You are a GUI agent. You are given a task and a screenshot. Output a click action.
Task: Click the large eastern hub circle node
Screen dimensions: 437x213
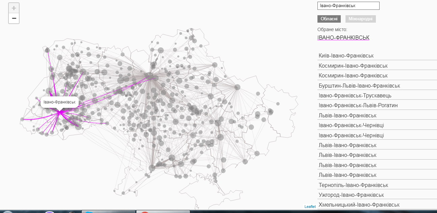pyautogui.click(x=237, y=87)
